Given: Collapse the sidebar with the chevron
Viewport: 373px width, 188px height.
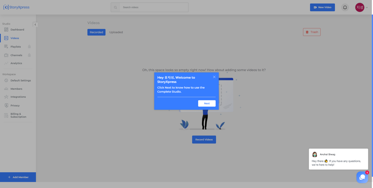Looking at the screenshot, I should [35, 24].
